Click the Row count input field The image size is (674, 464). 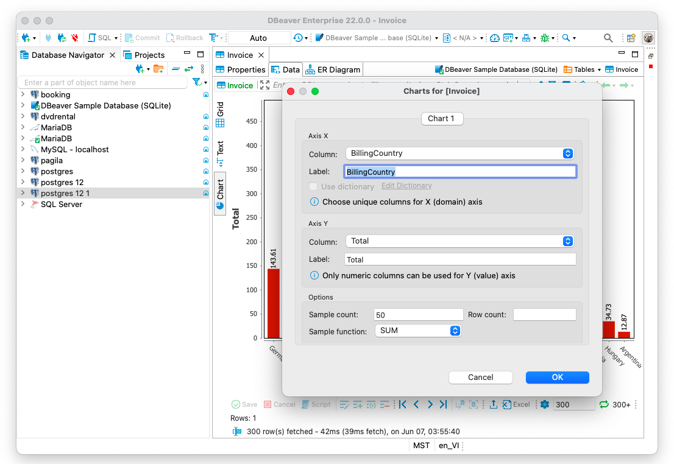pos(544,314)
